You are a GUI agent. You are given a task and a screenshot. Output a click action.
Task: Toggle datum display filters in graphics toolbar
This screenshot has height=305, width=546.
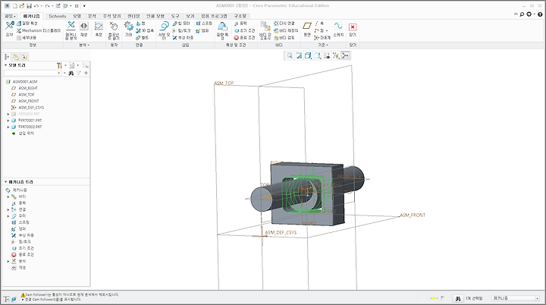336,56
